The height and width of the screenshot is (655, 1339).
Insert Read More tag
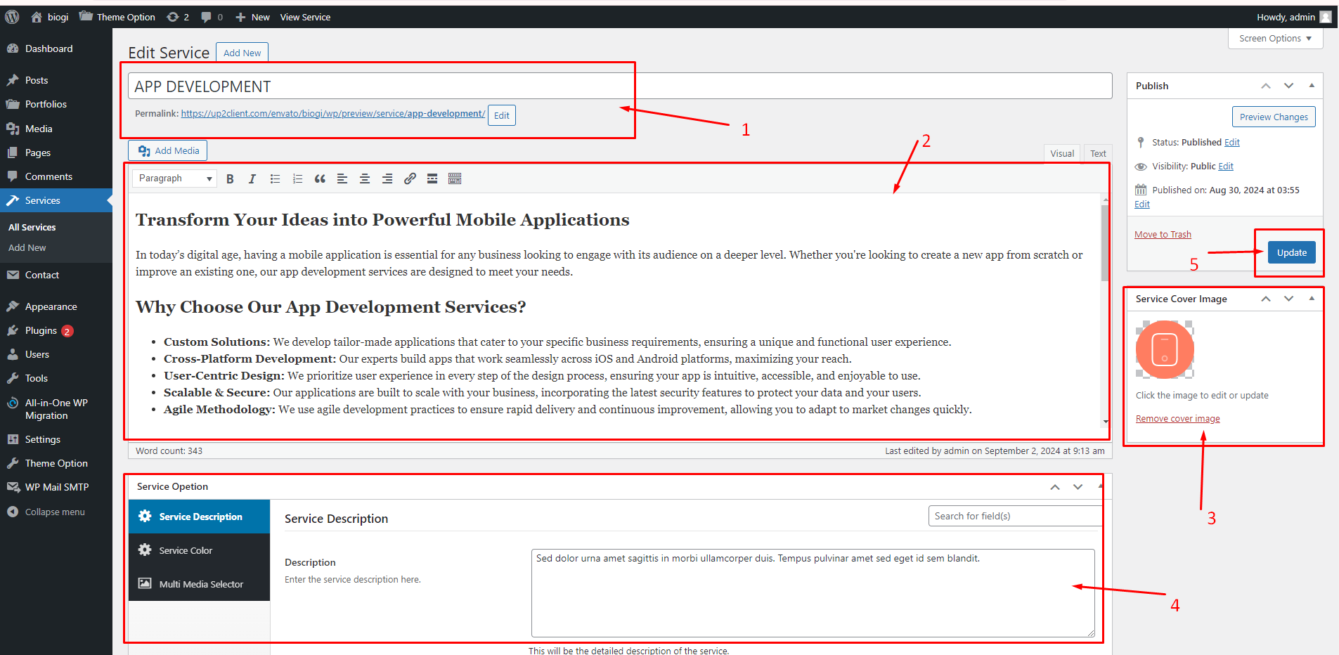pyautogui.click(x=432, y=179)
